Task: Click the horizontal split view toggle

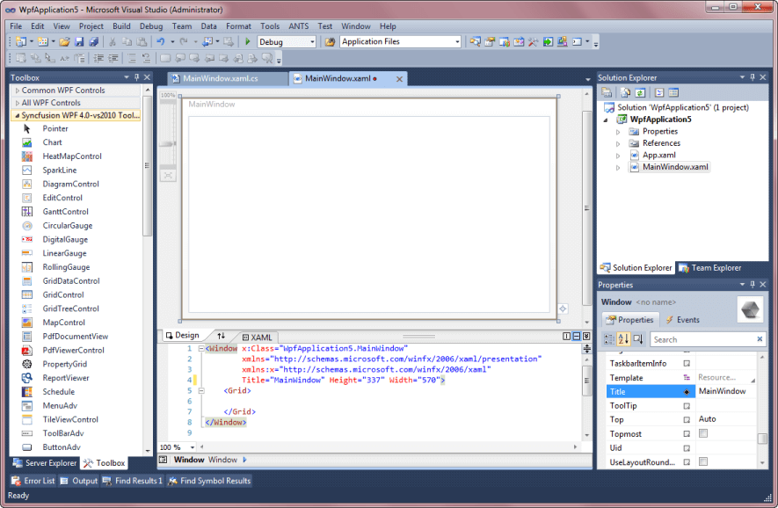Action: (577, 337)
